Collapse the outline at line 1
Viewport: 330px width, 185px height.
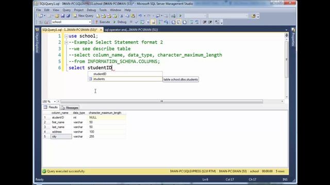tap(67, 36)
